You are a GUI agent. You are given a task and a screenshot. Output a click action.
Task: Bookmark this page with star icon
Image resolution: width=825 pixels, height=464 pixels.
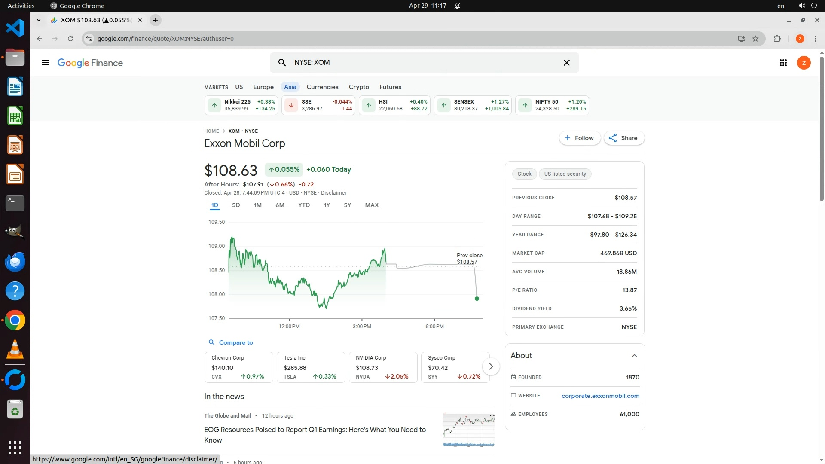tap(755, 39)
